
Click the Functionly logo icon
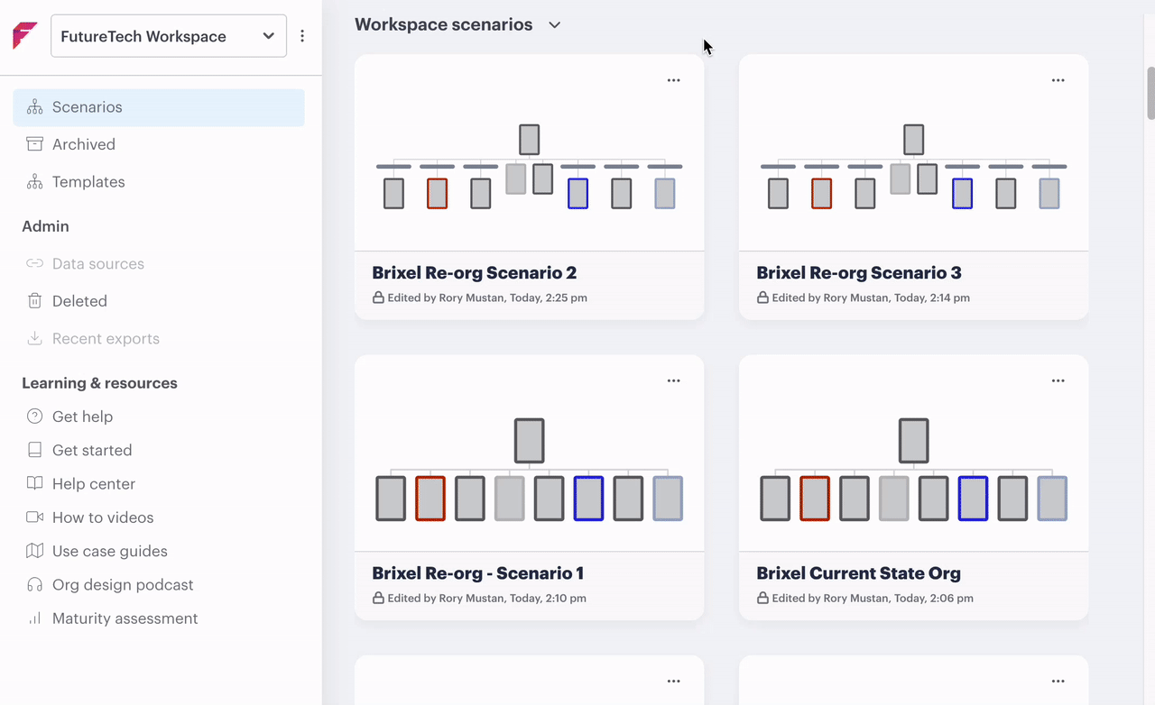pos(25,36)
